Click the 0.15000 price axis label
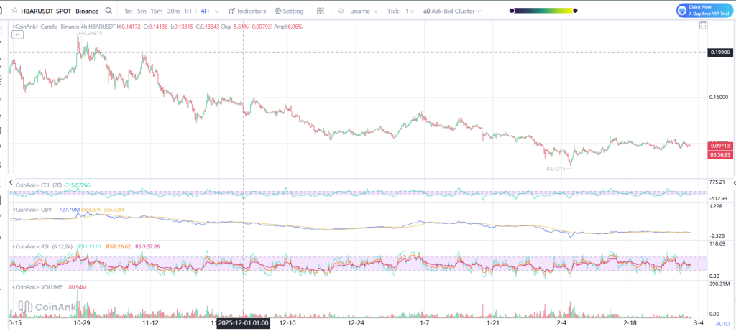Viewport: 736px width, 331px height. pyautogui.click(x=718, y=97)
